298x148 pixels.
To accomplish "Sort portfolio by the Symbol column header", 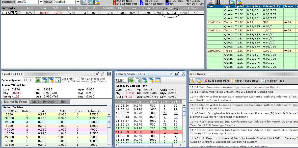I will click(8, 8).
